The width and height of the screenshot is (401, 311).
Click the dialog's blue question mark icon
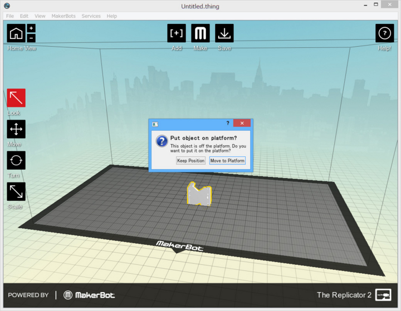click(x=162, y=141)
